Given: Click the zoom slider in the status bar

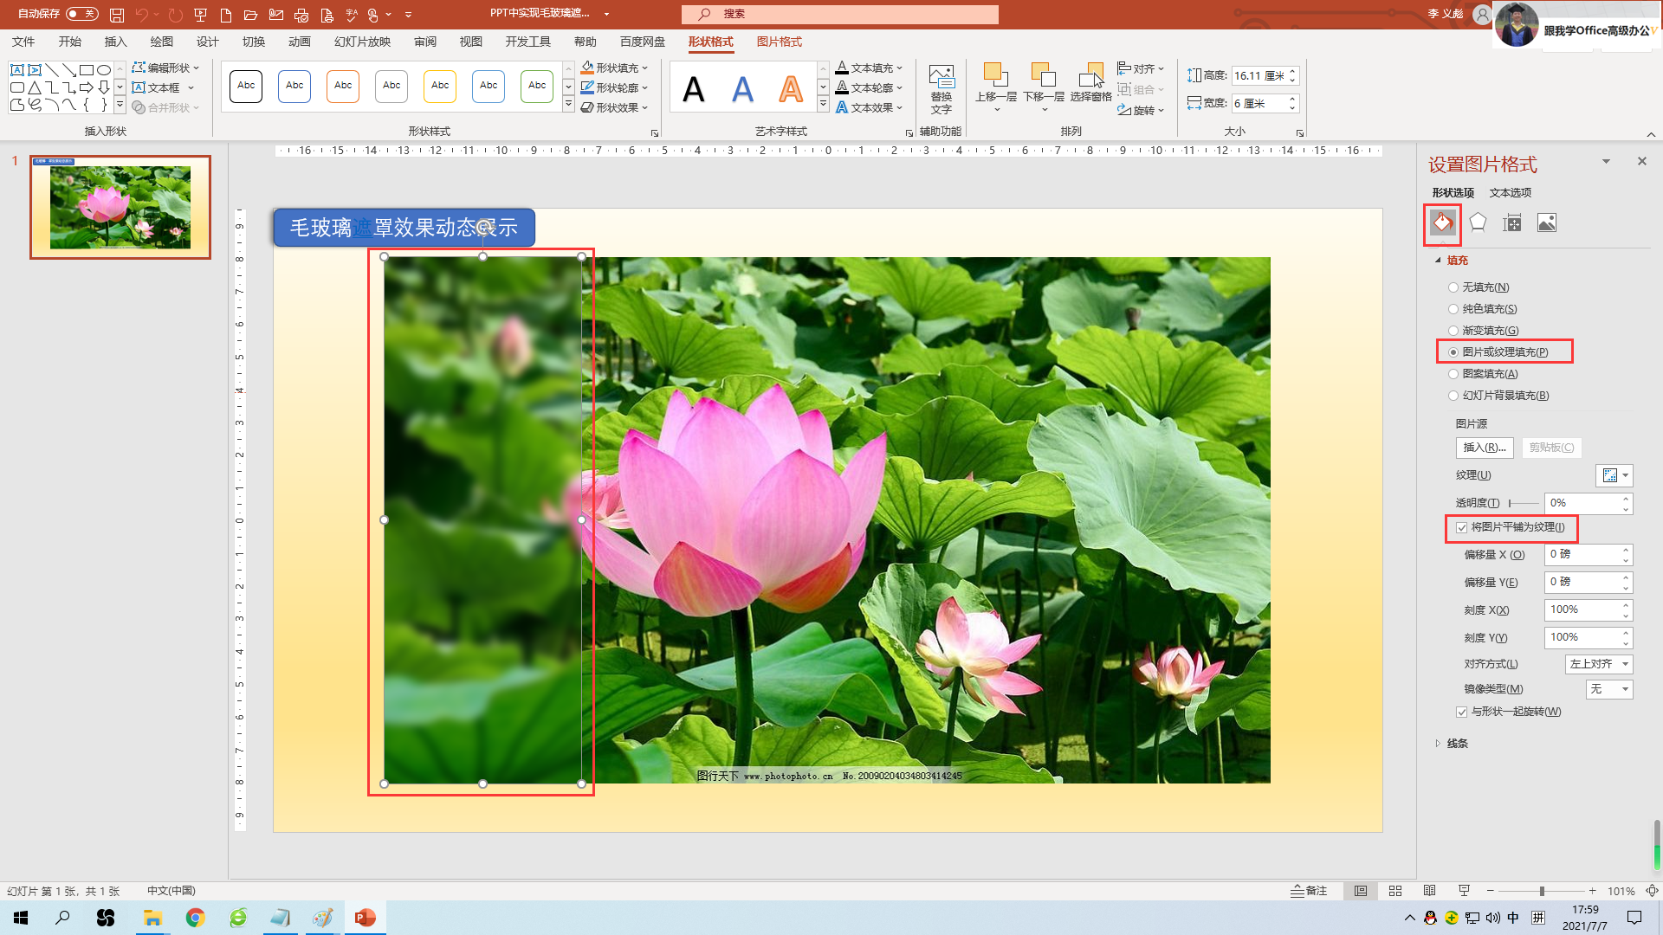Looking at the screenshot, I should click(1541, 891).
